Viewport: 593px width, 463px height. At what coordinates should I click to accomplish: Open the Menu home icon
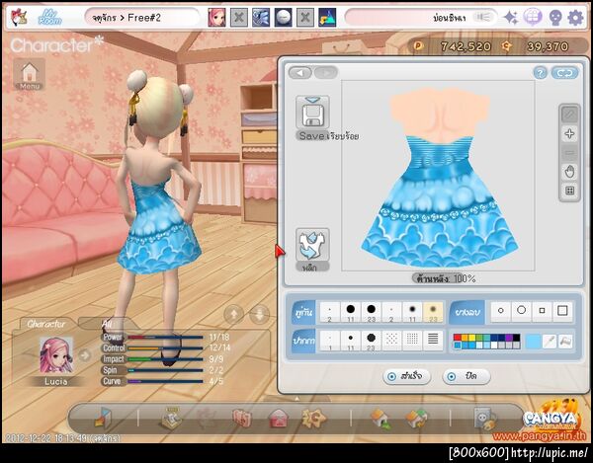30,75
